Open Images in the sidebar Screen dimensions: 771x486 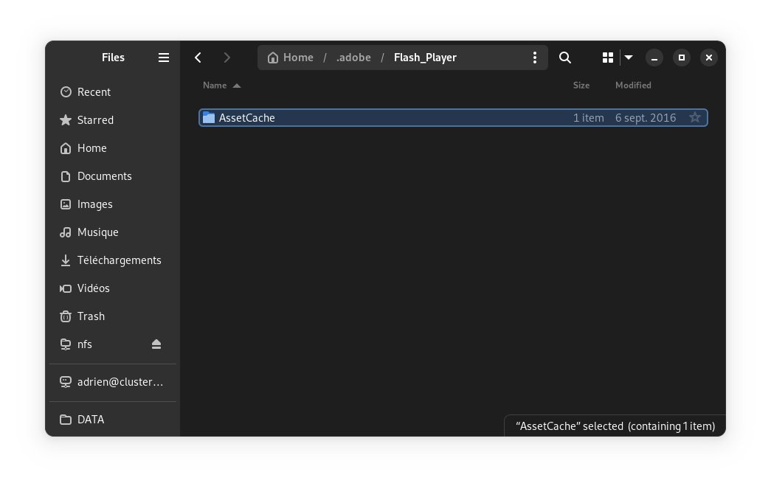[x=113, y=204]
